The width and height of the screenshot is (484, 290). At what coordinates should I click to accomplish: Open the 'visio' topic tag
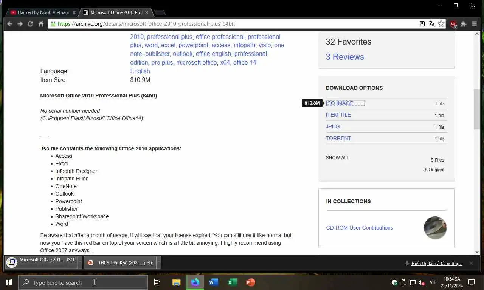[x=265, y=45]
